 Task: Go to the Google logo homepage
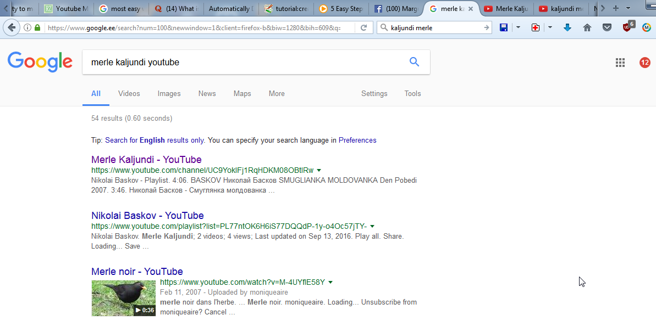point(40,62)
